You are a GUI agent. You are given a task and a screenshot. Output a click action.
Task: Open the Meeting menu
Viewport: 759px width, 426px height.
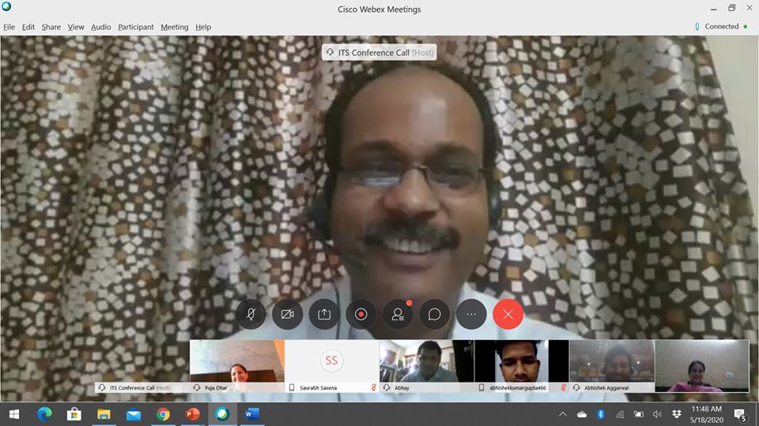click(174, 27)
